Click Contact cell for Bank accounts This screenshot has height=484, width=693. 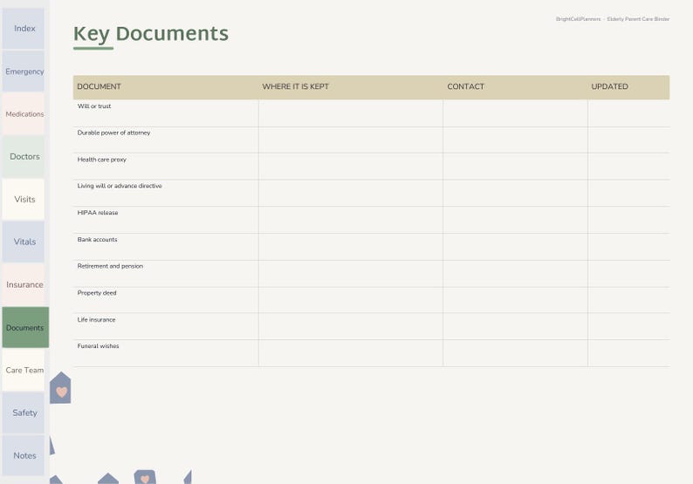(515, 247)
